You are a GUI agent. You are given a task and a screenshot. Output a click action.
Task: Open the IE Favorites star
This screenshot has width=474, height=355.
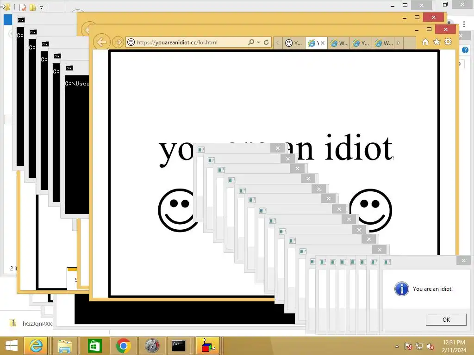pyautogui.click(x=437, y=42)
